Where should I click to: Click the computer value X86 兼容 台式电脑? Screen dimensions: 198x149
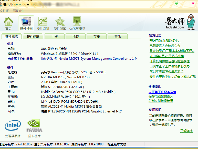click(x=54, y=49)
